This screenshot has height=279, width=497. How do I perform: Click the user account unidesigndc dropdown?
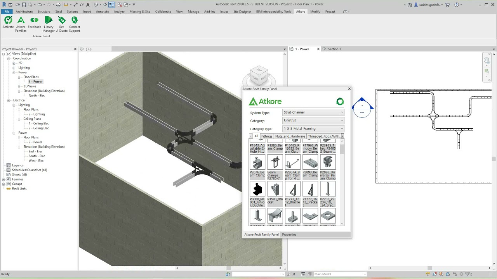428,5
